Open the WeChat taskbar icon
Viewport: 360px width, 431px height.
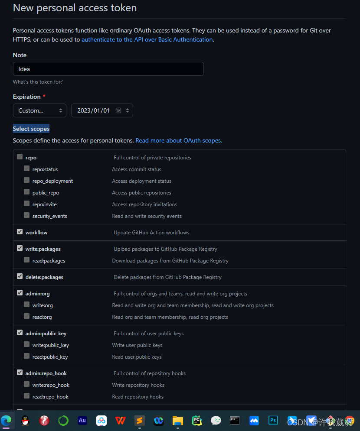[x=216, y=420]
